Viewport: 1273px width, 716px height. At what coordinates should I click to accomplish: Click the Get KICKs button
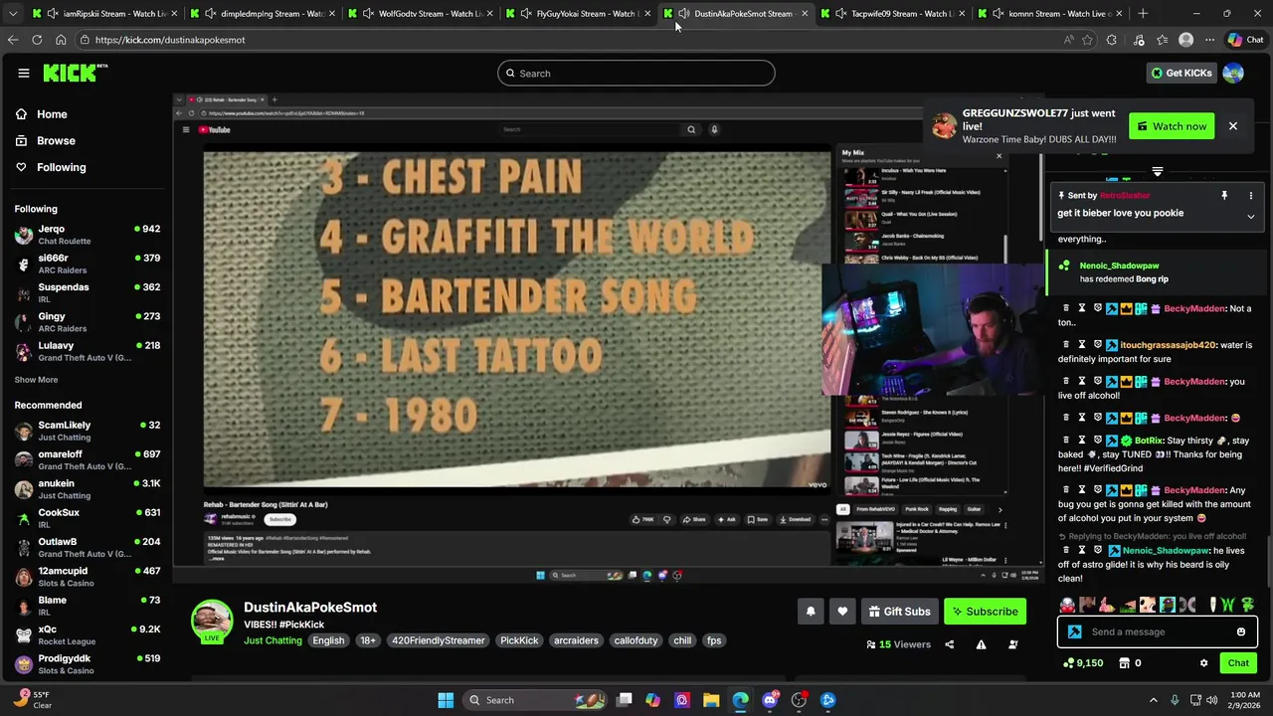[1182, 73]
